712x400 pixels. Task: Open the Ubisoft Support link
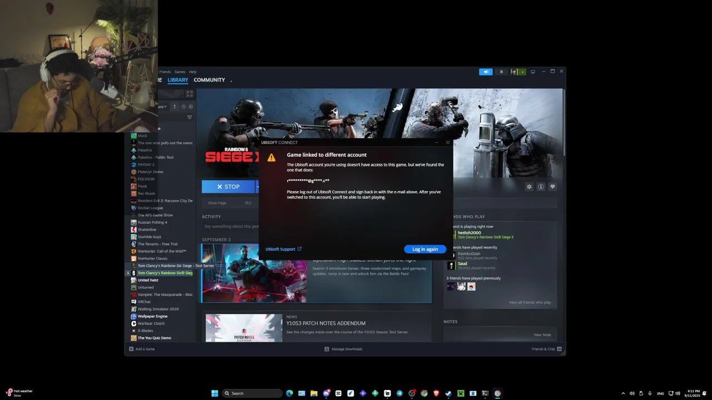(284, 249)
